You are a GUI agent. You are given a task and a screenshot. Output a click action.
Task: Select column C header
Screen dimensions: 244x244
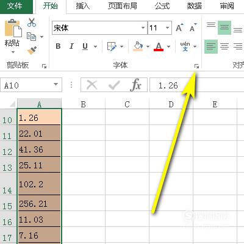(127, 104)
